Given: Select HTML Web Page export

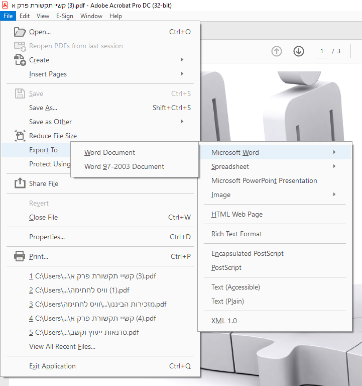Looking at the screenshot, I should click(275, 215).
